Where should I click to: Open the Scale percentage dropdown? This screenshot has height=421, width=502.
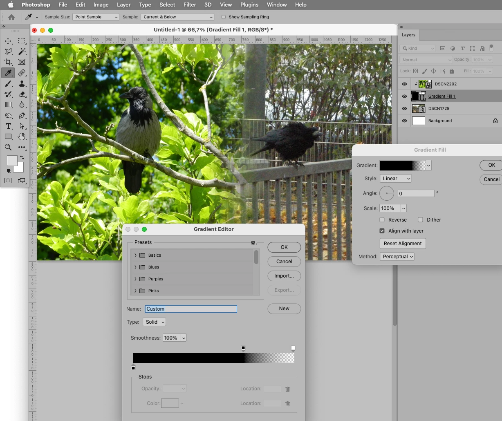tap(403, 208)
